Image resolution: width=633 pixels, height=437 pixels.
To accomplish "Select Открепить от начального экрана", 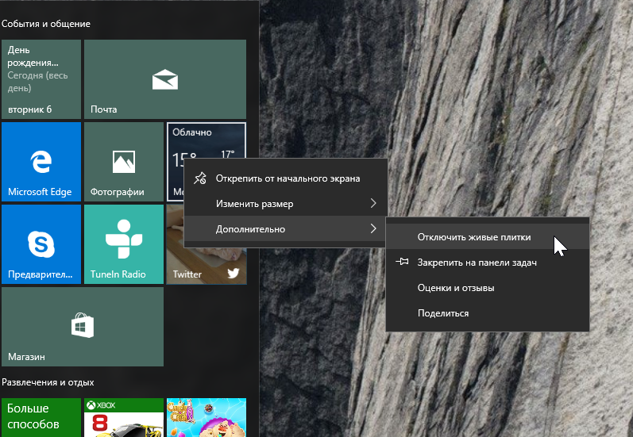I will coord(288,178).
